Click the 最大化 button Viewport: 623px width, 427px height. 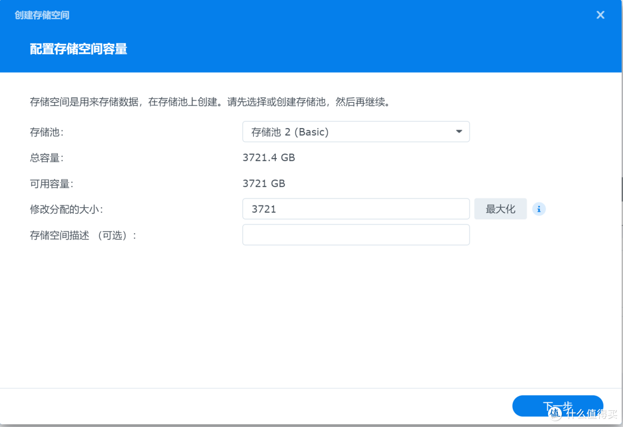pyautogui.click(x=500, y=209)
